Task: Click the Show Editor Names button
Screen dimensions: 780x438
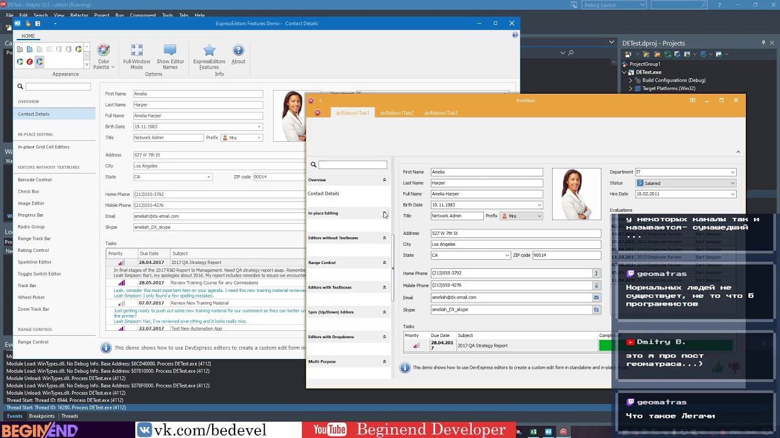Action: coord(170,57)
